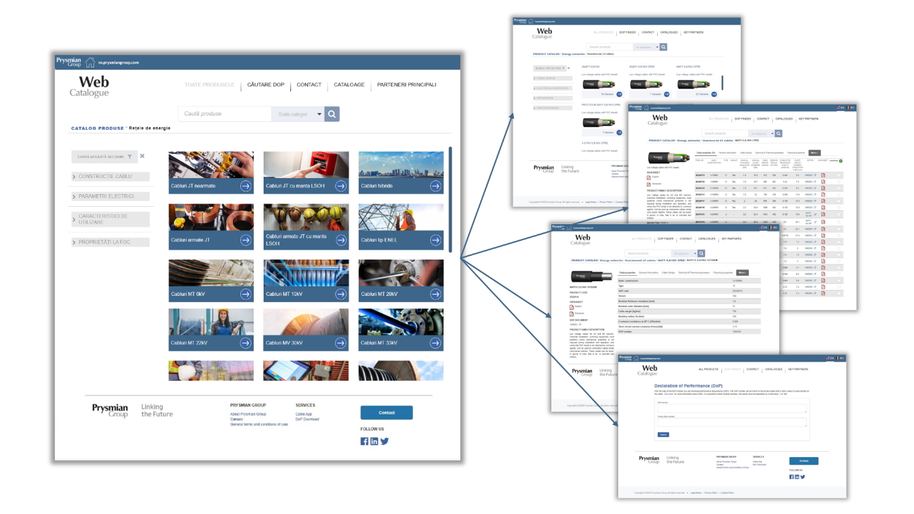Open the Facebook icon under Follow Us
The width and height of the screenshot is (914, 514).
(x=365, y=441)
